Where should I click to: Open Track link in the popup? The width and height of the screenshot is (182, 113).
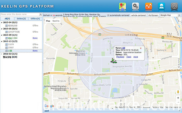click(x=129, y=57)
